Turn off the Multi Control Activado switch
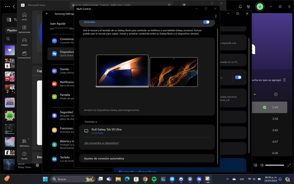Image resolution: width=294 pixels, height=184 pixels. pyautogui.click(x=206, y=22)
